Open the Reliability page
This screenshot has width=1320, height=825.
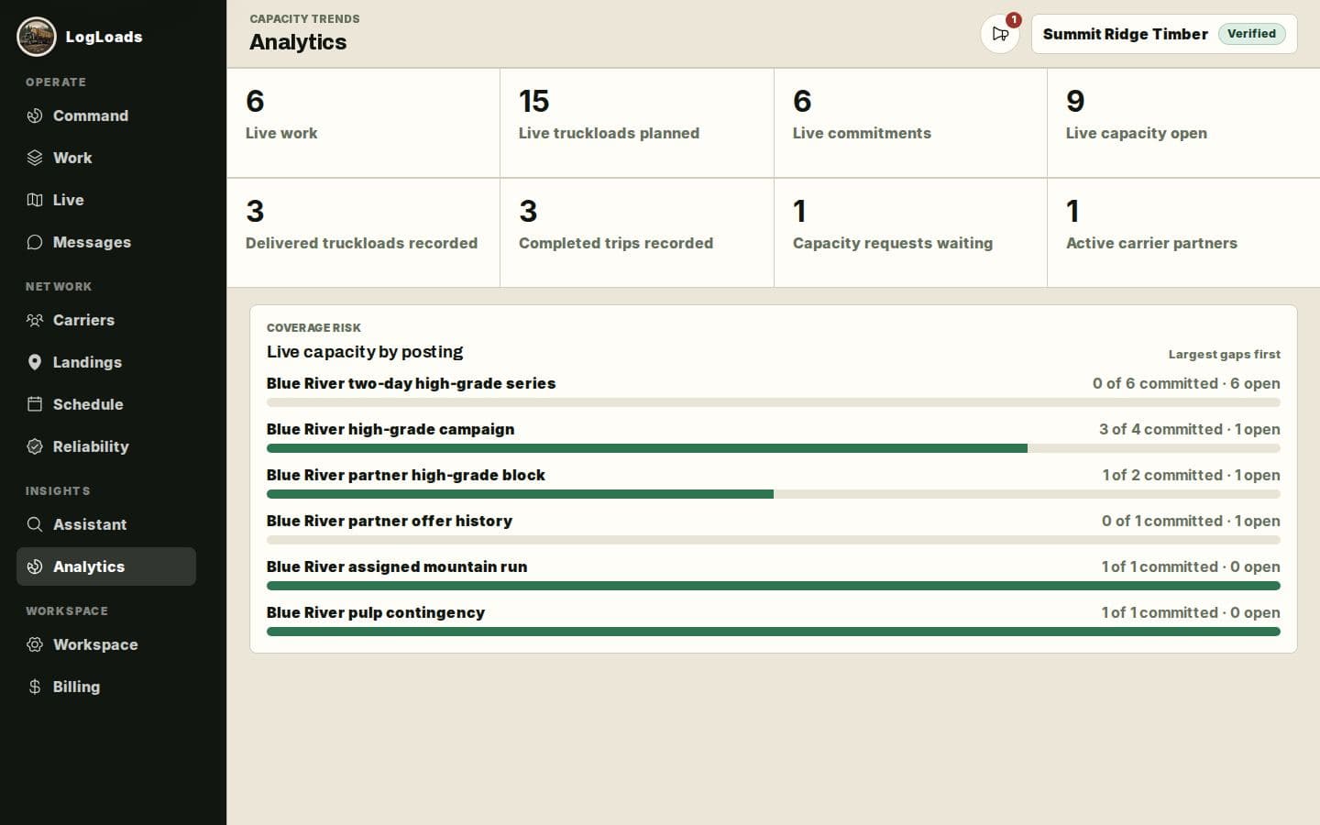click(x=106, y=446)
